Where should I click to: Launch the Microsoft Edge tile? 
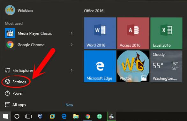[100, 66]
